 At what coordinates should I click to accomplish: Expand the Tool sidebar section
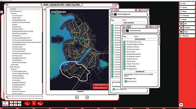187,3
